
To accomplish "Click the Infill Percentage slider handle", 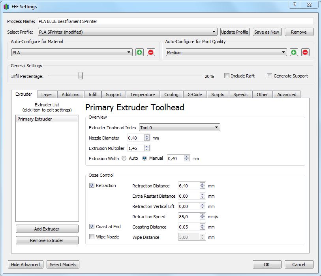I will click(81, 76).
